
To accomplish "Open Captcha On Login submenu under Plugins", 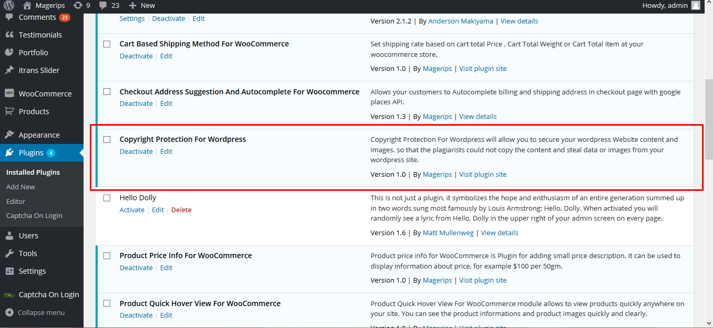I will (34, 215).
